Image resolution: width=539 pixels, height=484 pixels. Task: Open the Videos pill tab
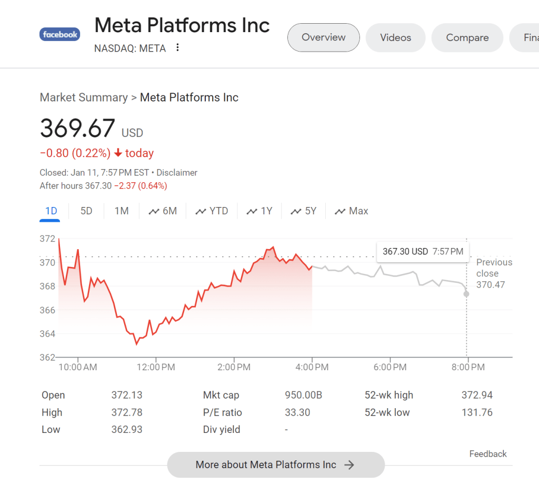(395, 37)
